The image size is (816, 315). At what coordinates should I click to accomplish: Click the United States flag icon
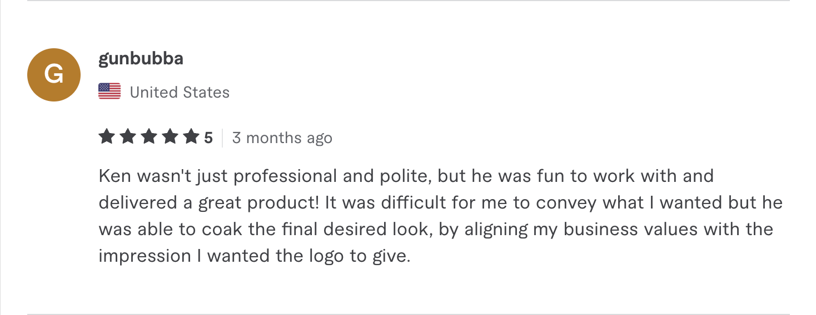(x=110, y=92)
